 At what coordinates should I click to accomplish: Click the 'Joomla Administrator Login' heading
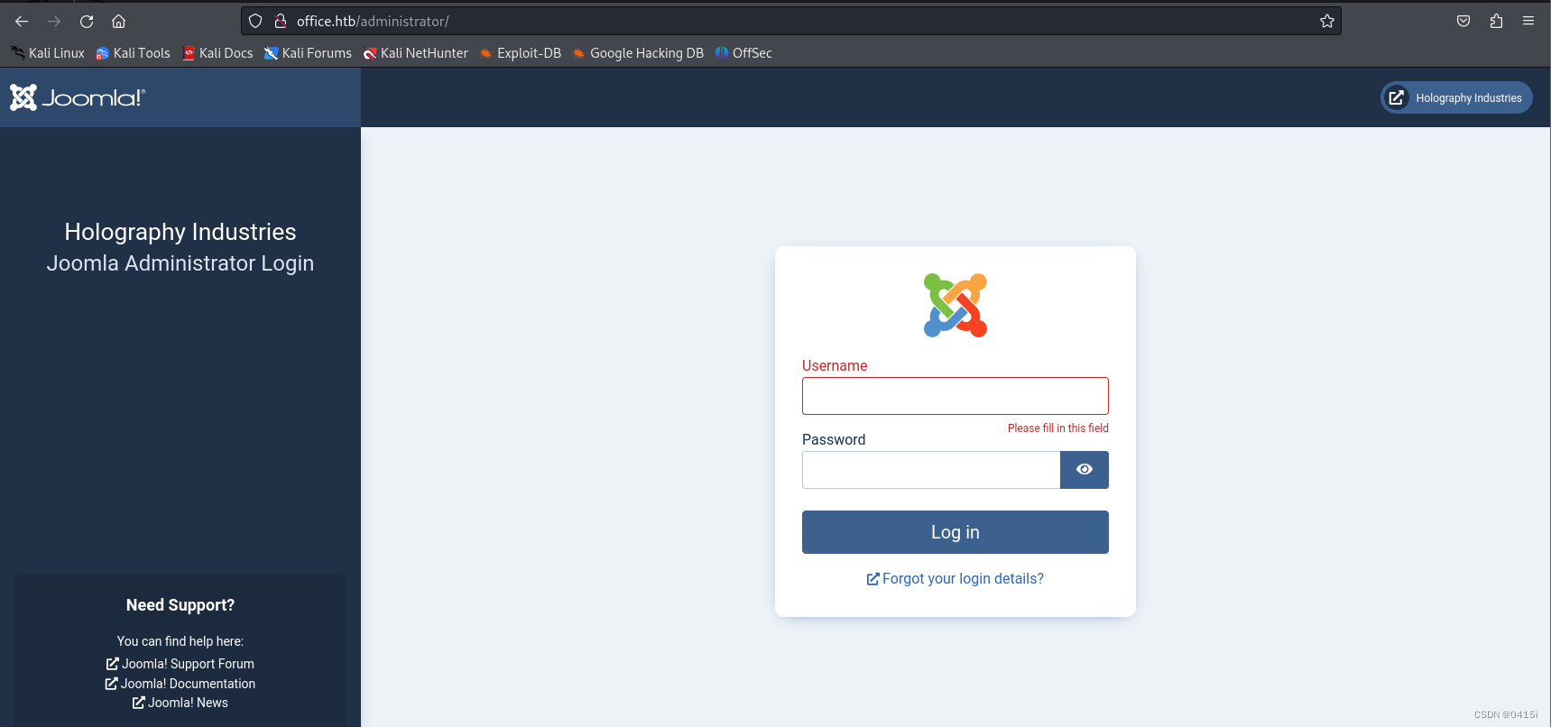(x=180, y=263)
